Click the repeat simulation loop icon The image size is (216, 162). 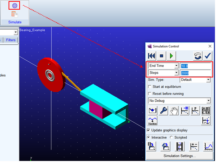tap(198, 56)
